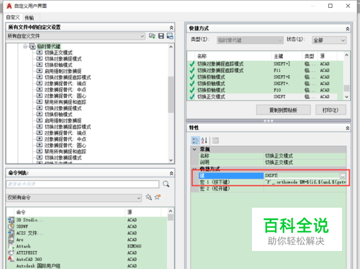Click the command list scrollbar up arrow

[171, 211]
